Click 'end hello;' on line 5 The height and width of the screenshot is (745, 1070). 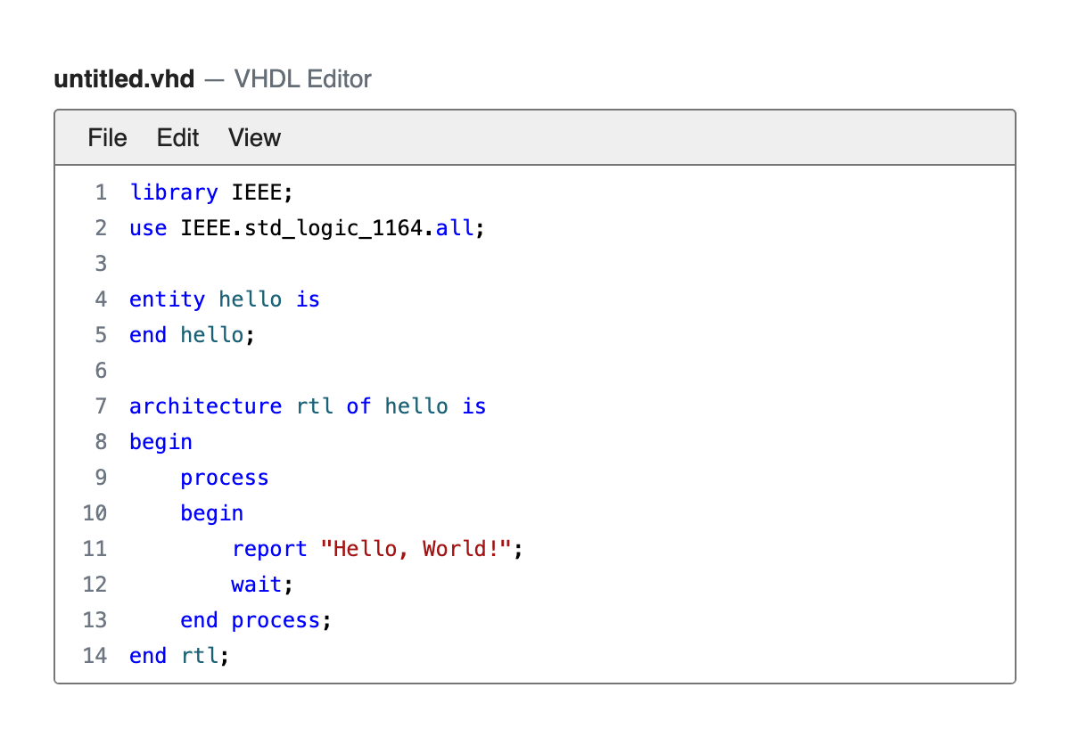[193, 335]
